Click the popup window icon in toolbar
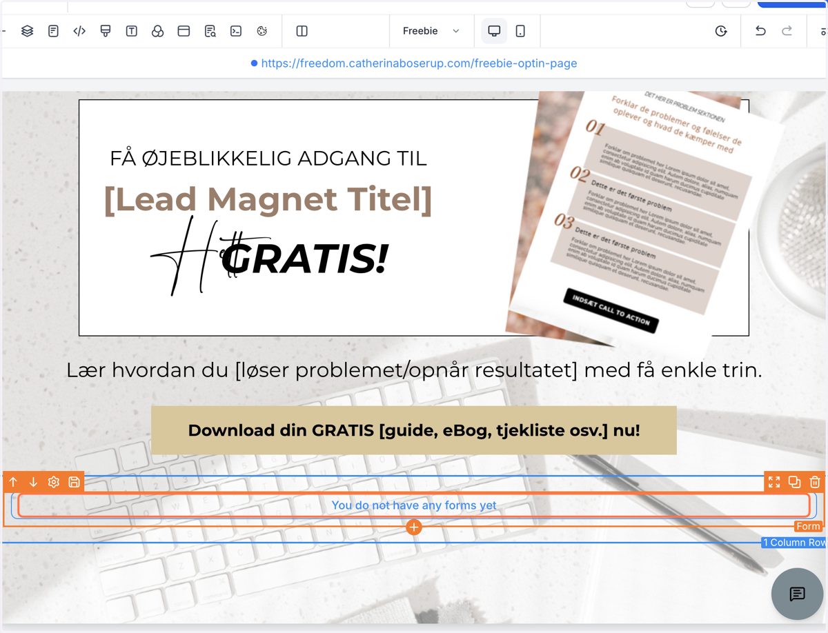 pos(184,31)
